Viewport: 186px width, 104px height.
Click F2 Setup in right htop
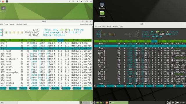[x=109, y=86]
